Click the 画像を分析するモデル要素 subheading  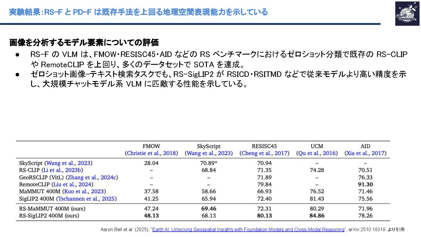[84, 43]
